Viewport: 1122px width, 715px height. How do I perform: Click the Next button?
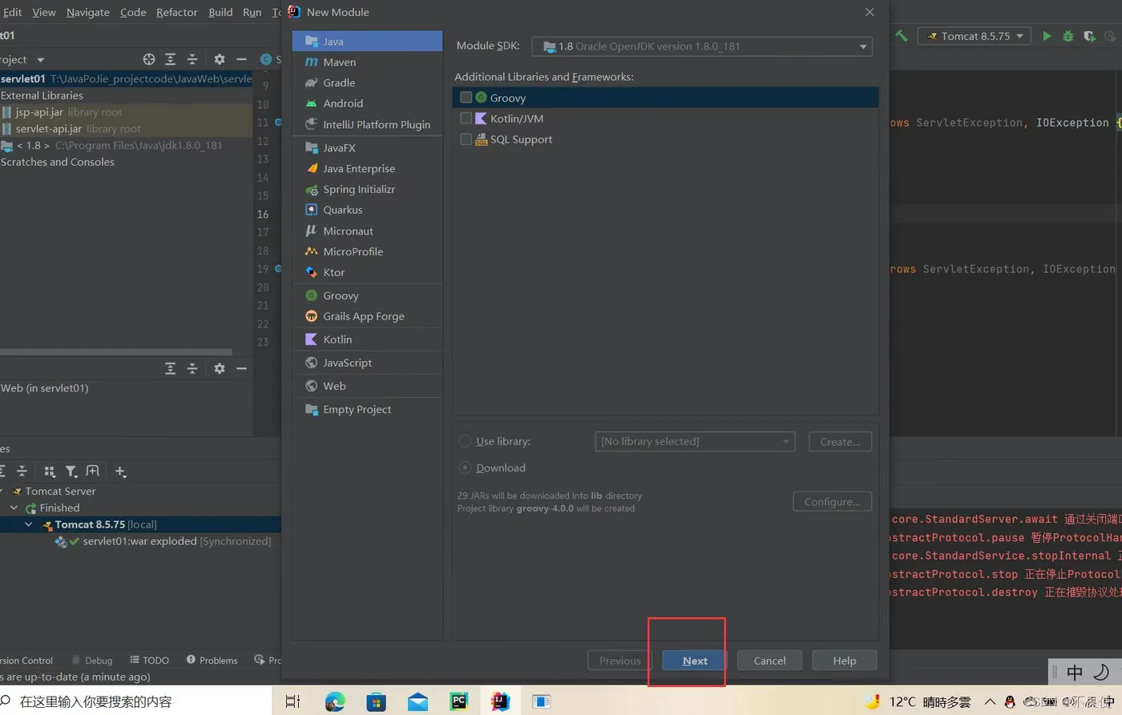(x=695, y=661)
